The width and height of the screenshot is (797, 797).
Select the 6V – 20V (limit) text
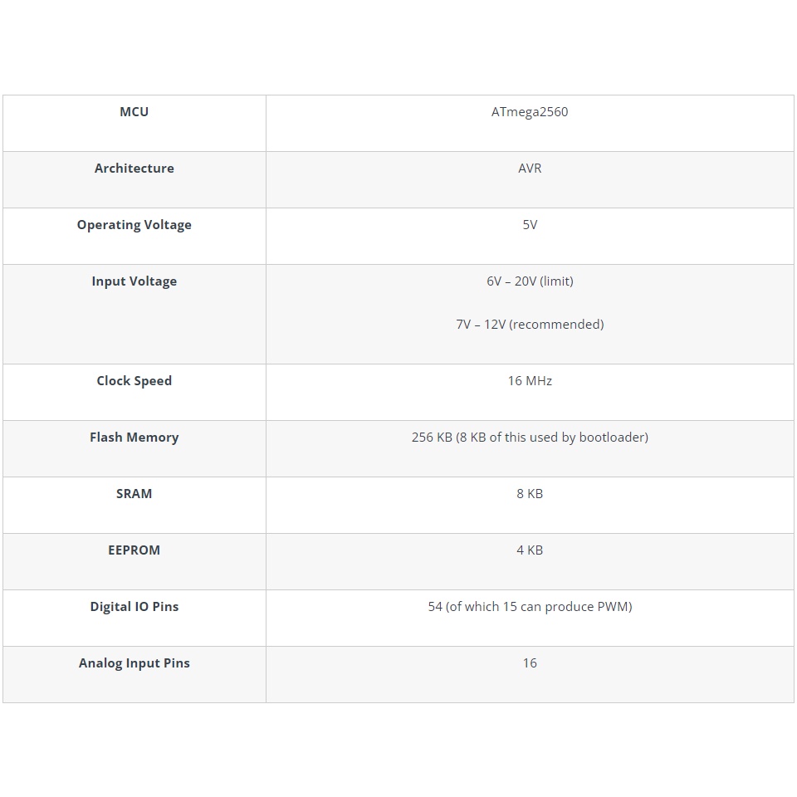530,281
